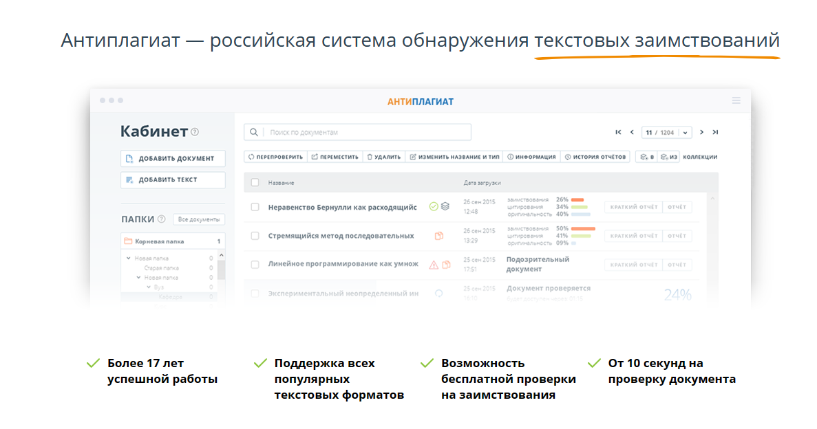The width and height of the screenshot is (817, 429).
Task: Select Корневая папка root folder
Action: (x=173, y=241)
